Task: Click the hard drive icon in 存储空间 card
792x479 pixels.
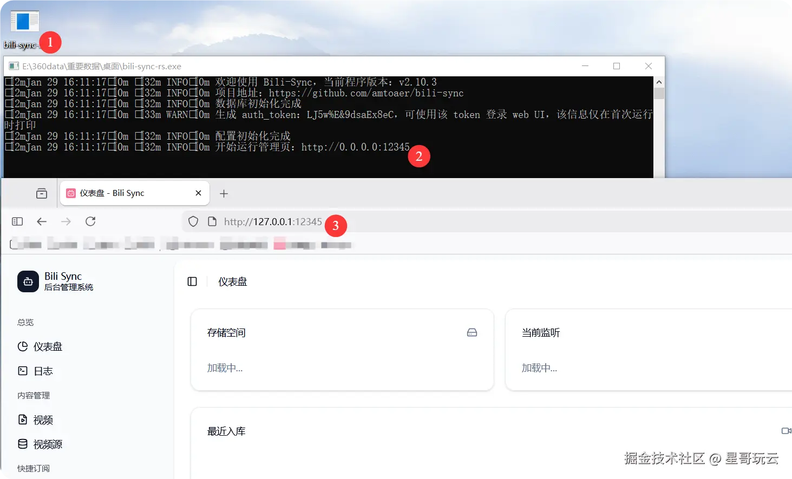Action: pos(472,332)
